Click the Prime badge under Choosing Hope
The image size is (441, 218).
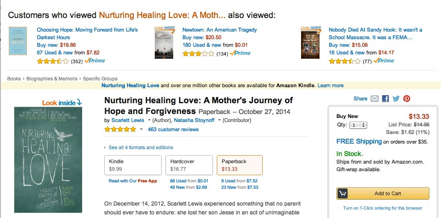95,61
